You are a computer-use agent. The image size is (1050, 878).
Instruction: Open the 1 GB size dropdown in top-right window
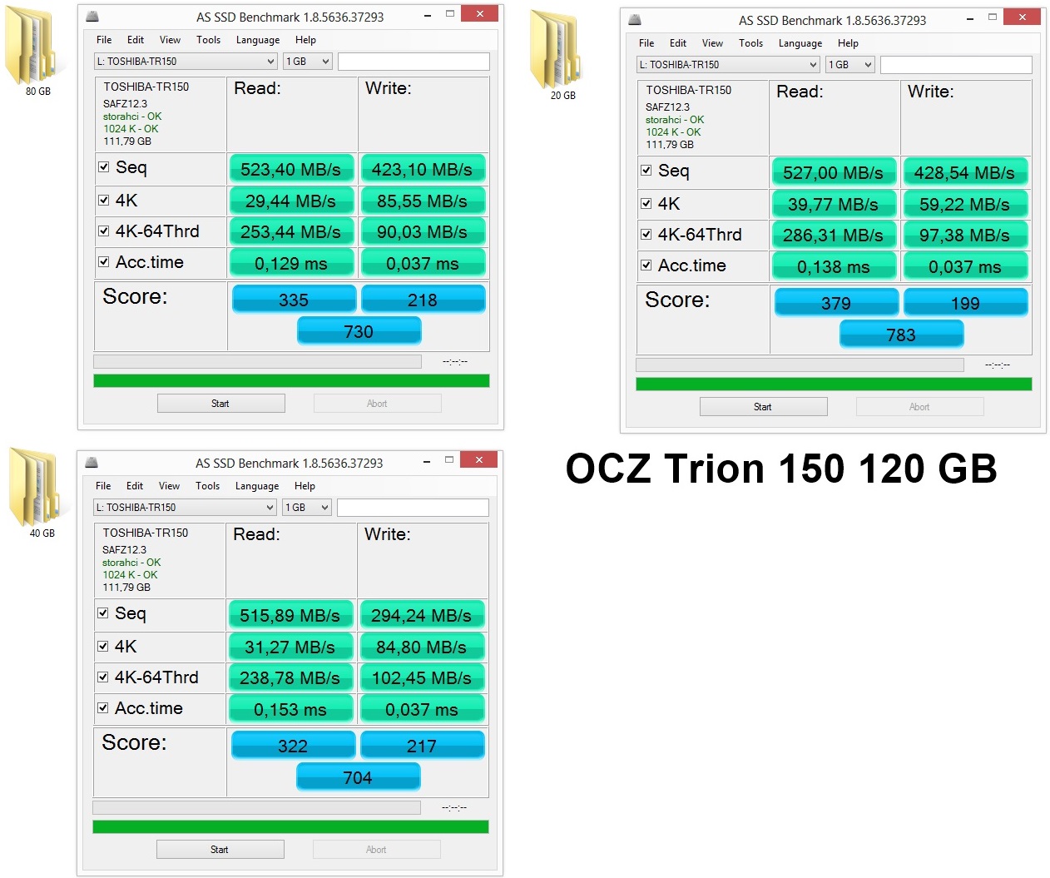click(x=850, y=64)
